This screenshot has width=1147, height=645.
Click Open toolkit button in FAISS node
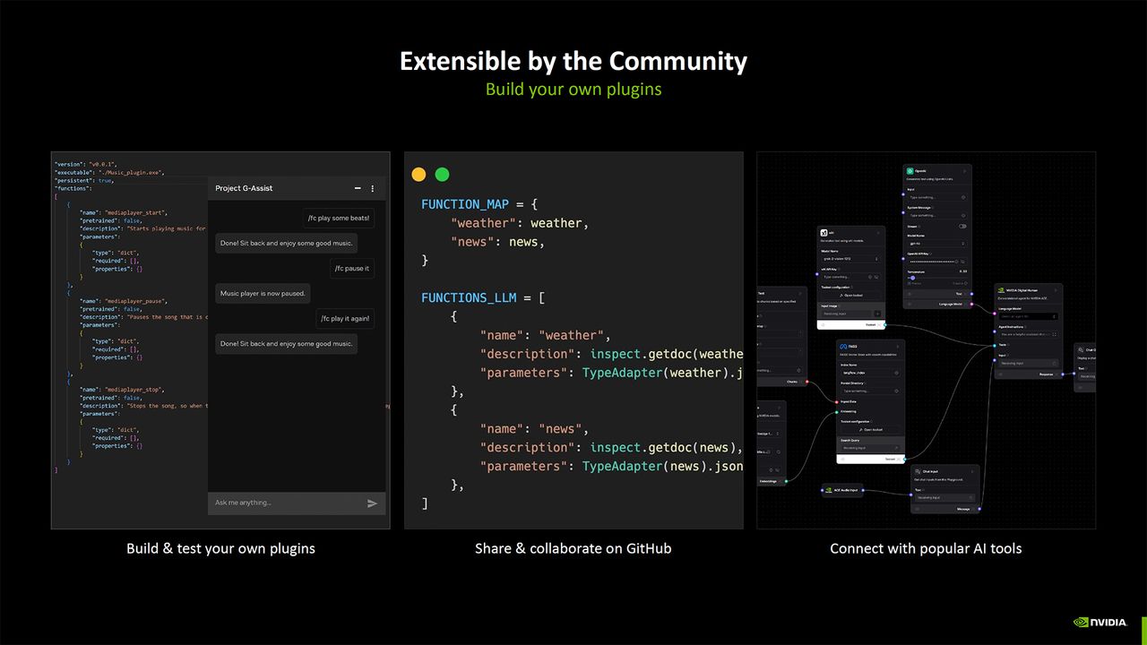coord(870,430)
